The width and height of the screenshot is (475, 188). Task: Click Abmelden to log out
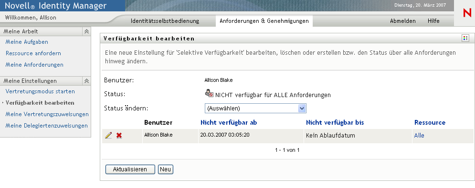(x=402, y=21)
